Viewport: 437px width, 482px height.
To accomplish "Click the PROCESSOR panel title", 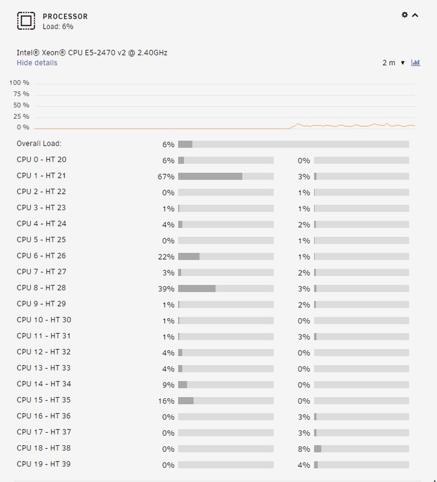I will pos(65,17).
